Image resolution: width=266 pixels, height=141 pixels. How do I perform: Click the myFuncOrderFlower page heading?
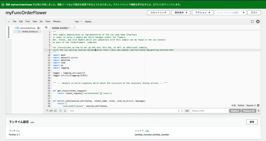click(26, 13)
